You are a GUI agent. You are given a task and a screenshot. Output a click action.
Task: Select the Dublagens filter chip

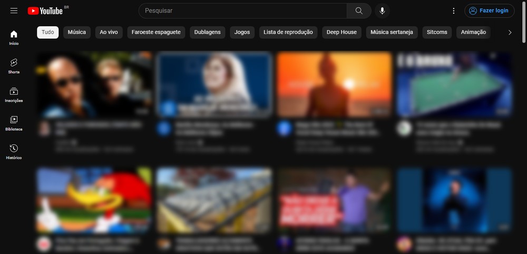pos(207,32)
